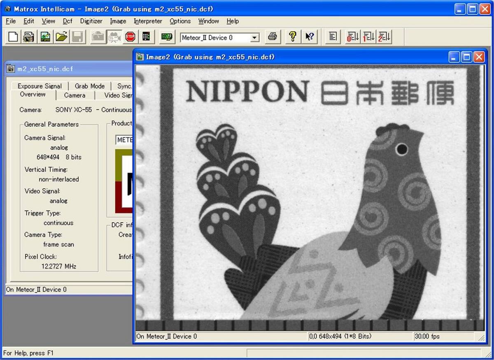This screenshot has width=494, height=360.
Task: Open the Dcf menu
Action: pyautogui.click(x=68, y=21)
